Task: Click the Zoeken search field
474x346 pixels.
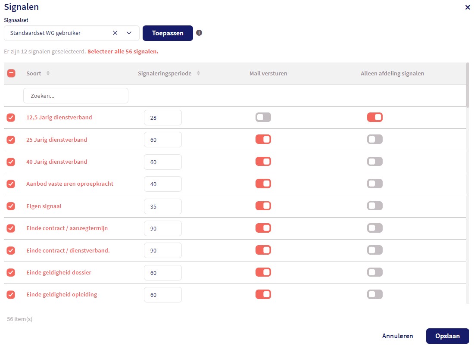Action: (76, 96)
